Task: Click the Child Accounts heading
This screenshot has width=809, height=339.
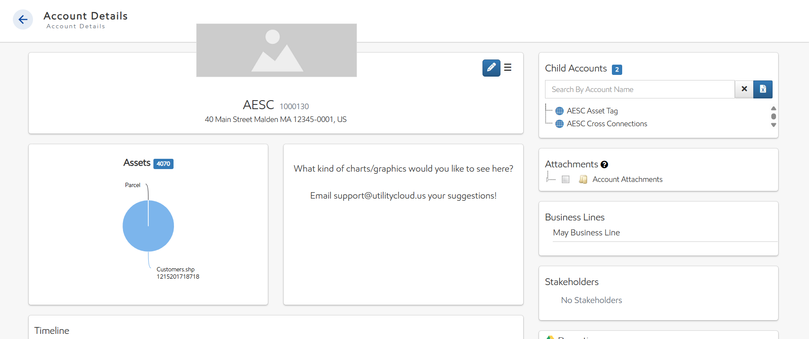Action: pos(576,68)
